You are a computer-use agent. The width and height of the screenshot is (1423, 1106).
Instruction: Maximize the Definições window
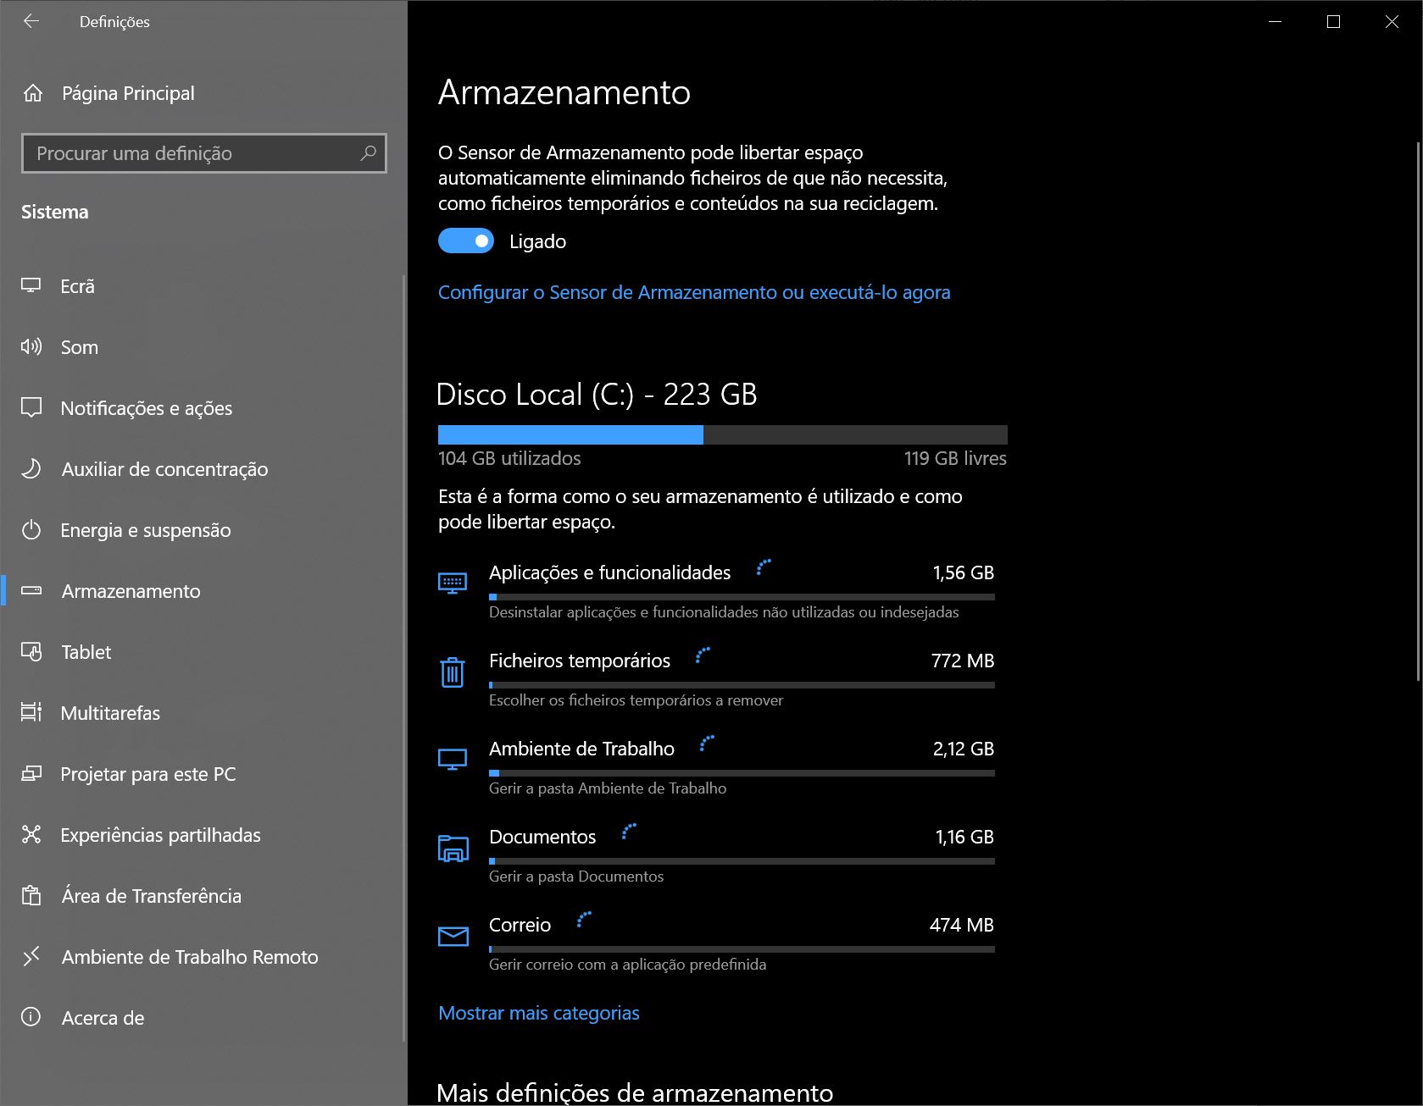tap(1333, 22)
